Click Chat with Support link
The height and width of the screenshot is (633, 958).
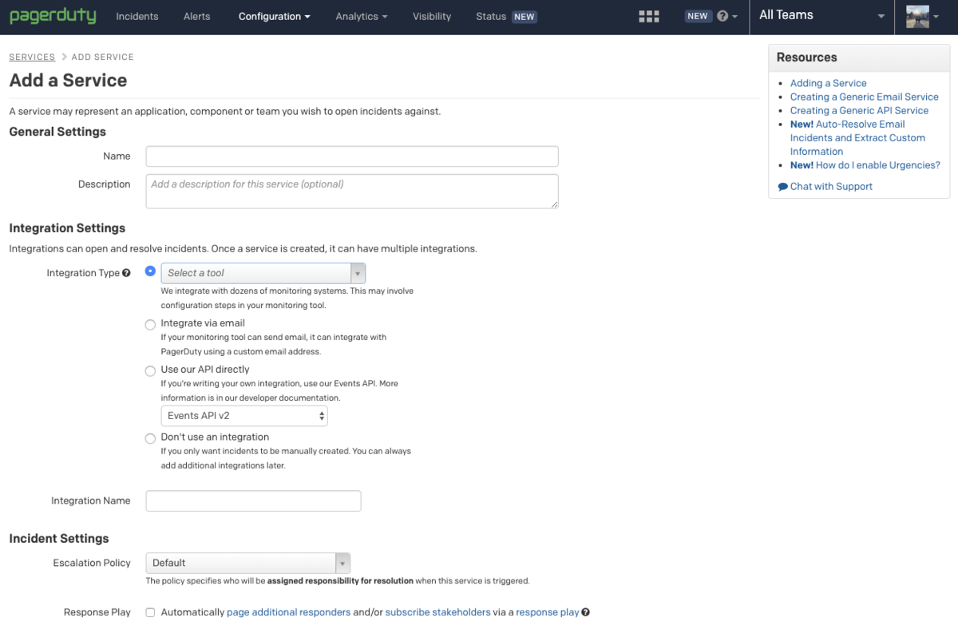pos(831,187)
